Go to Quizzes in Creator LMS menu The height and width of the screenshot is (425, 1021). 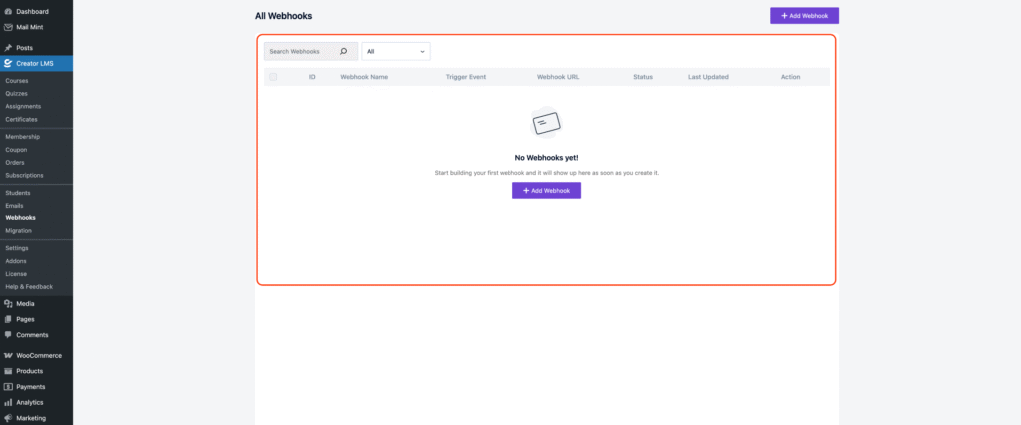click(x=17, y=93)
